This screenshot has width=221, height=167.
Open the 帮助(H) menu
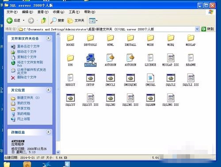pos(90,12)
